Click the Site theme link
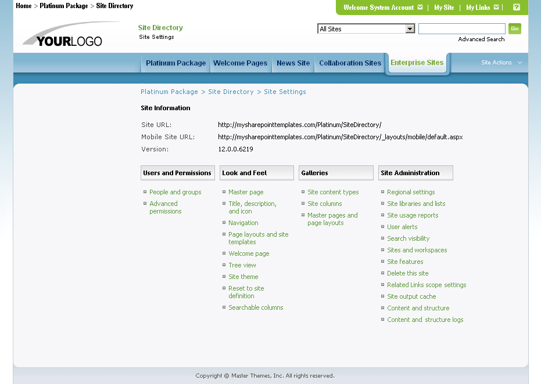This screenshot has height=384, width=541. tap(243, 277)
